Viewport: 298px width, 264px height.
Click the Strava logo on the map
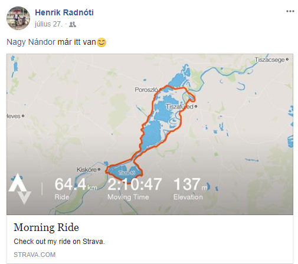(20, 189)
